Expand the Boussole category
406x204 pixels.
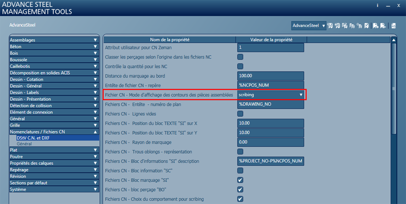point(54,60)
